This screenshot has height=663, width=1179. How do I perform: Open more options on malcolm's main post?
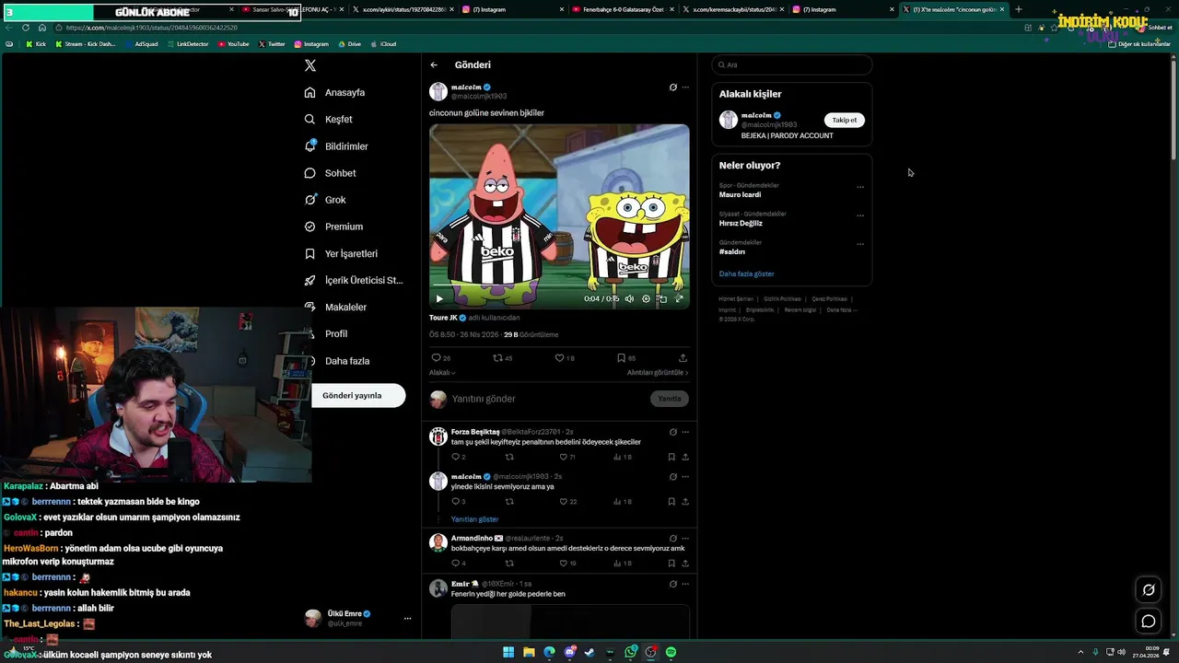(x=685, y=87)
